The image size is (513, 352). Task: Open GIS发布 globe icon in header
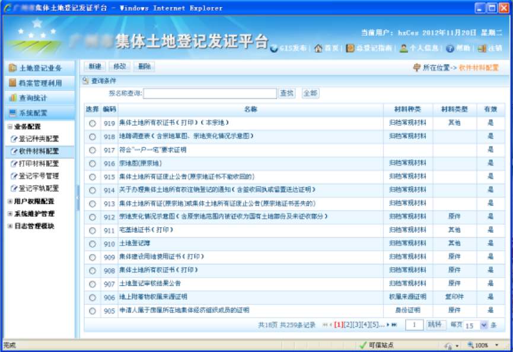tap(274, 49)
